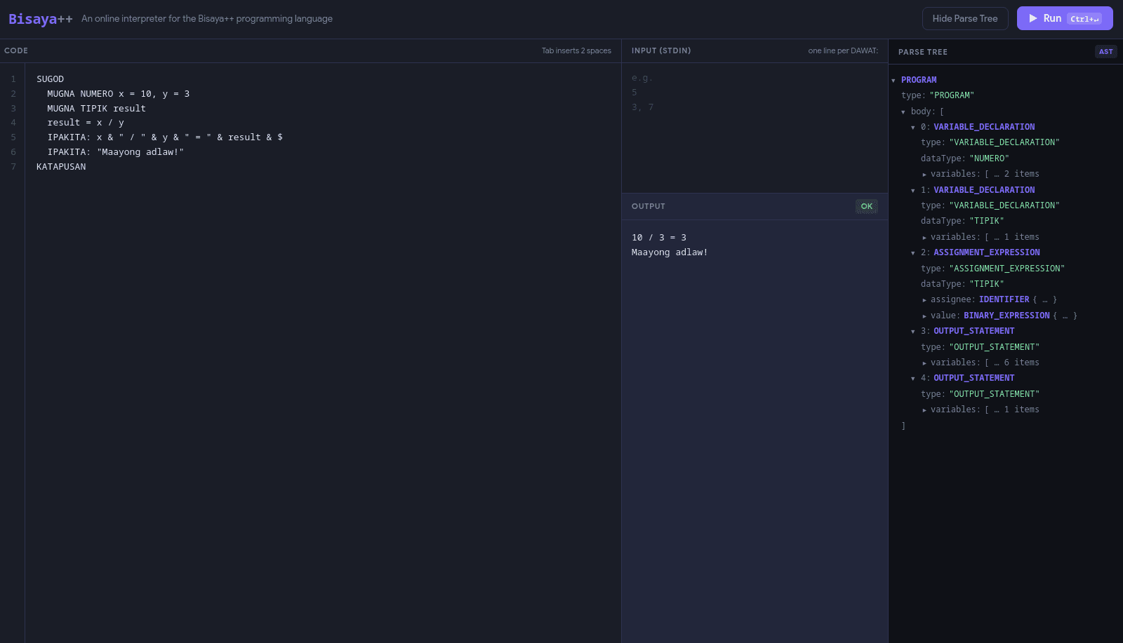Toggle Hide Parse Tree button
Viewport: 1123px width, 643px height.
click(x=964, y=18)
